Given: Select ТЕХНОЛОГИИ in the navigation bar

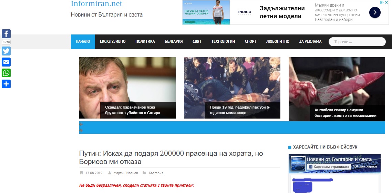Looking at the screenshot, I should (x=223, y=41).
